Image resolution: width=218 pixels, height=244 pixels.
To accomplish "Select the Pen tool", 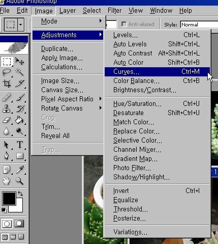I will tap(7, 156).
